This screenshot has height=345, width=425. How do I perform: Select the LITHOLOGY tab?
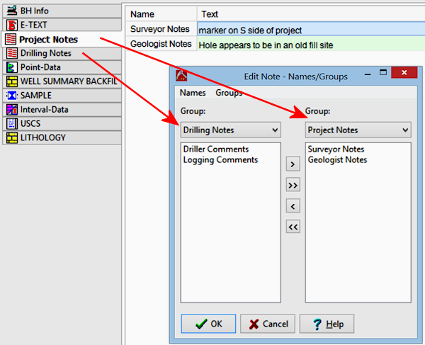click(42, 137)
